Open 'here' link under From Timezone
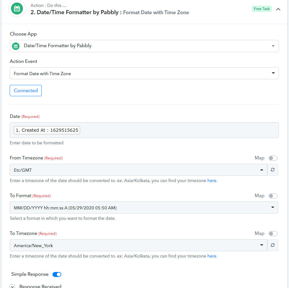This screenshot has height=288, width=289. [212, 180]
